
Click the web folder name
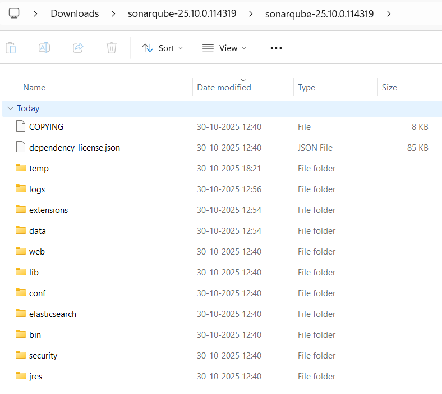click(37, 252)
